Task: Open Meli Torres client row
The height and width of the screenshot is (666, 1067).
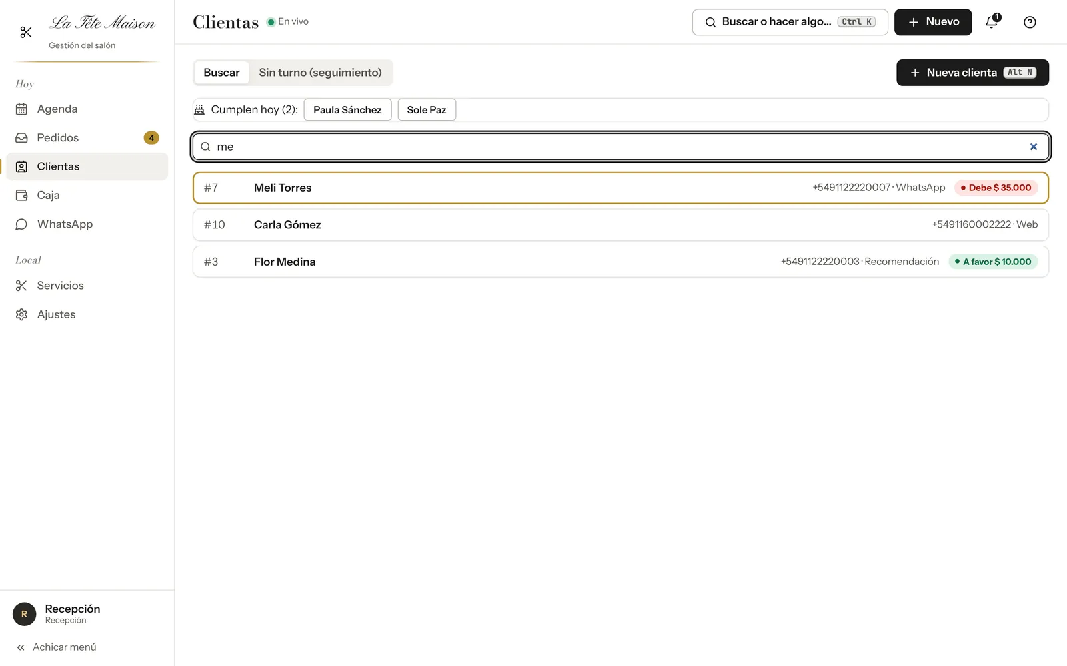Action: pyautogui.click(x=621, y=188)
